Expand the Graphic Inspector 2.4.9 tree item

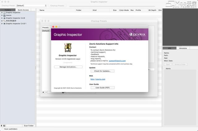click(2, 18)
